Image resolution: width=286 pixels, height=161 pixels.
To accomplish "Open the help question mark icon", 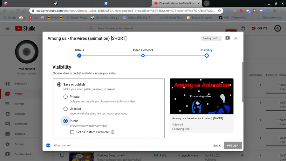I will coord(243,28).
